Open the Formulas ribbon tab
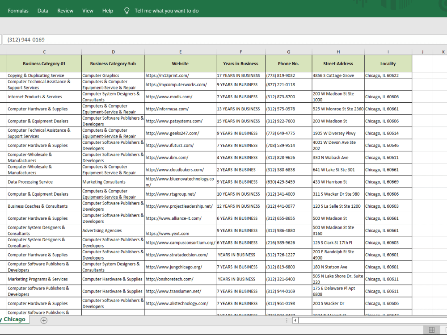Image resolution: width=447 pixels, height=335 pixels. (x=18, y=11)
